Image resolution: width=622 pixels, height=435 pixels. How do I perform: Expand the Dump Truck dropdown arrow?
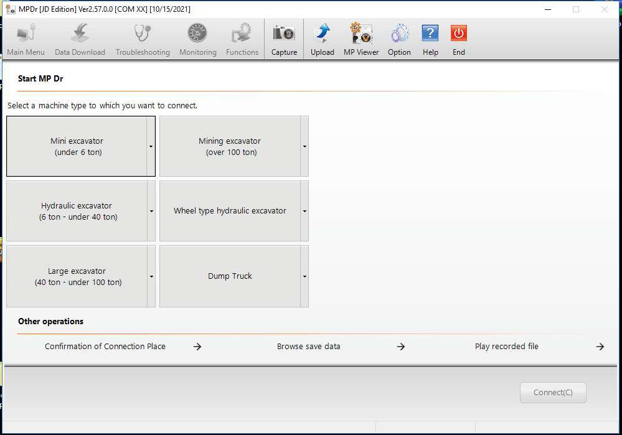[304, 276]
